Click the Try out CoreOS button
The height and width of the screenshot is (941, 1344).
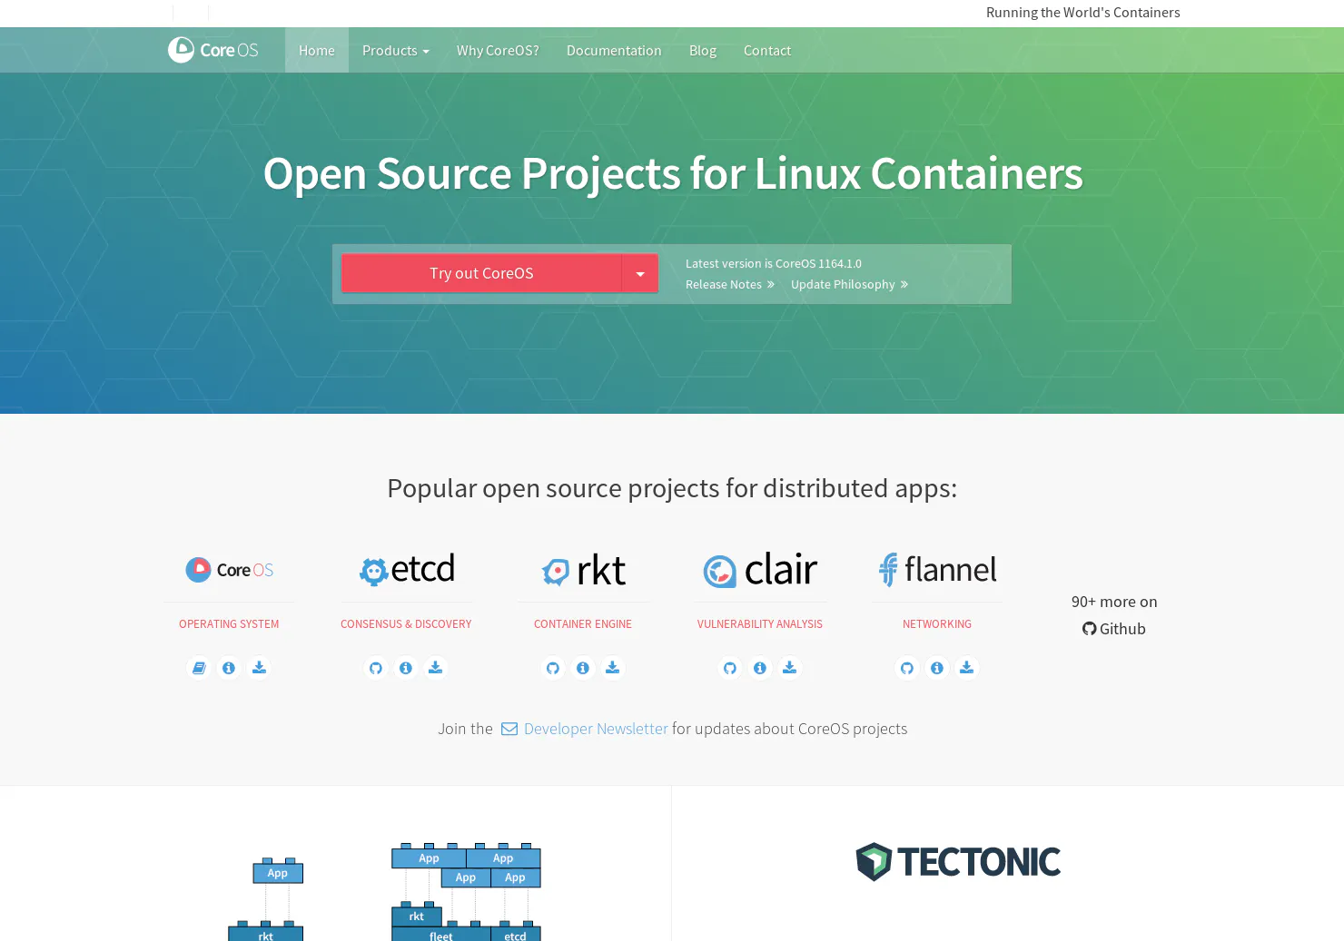(x=481, y=273)
